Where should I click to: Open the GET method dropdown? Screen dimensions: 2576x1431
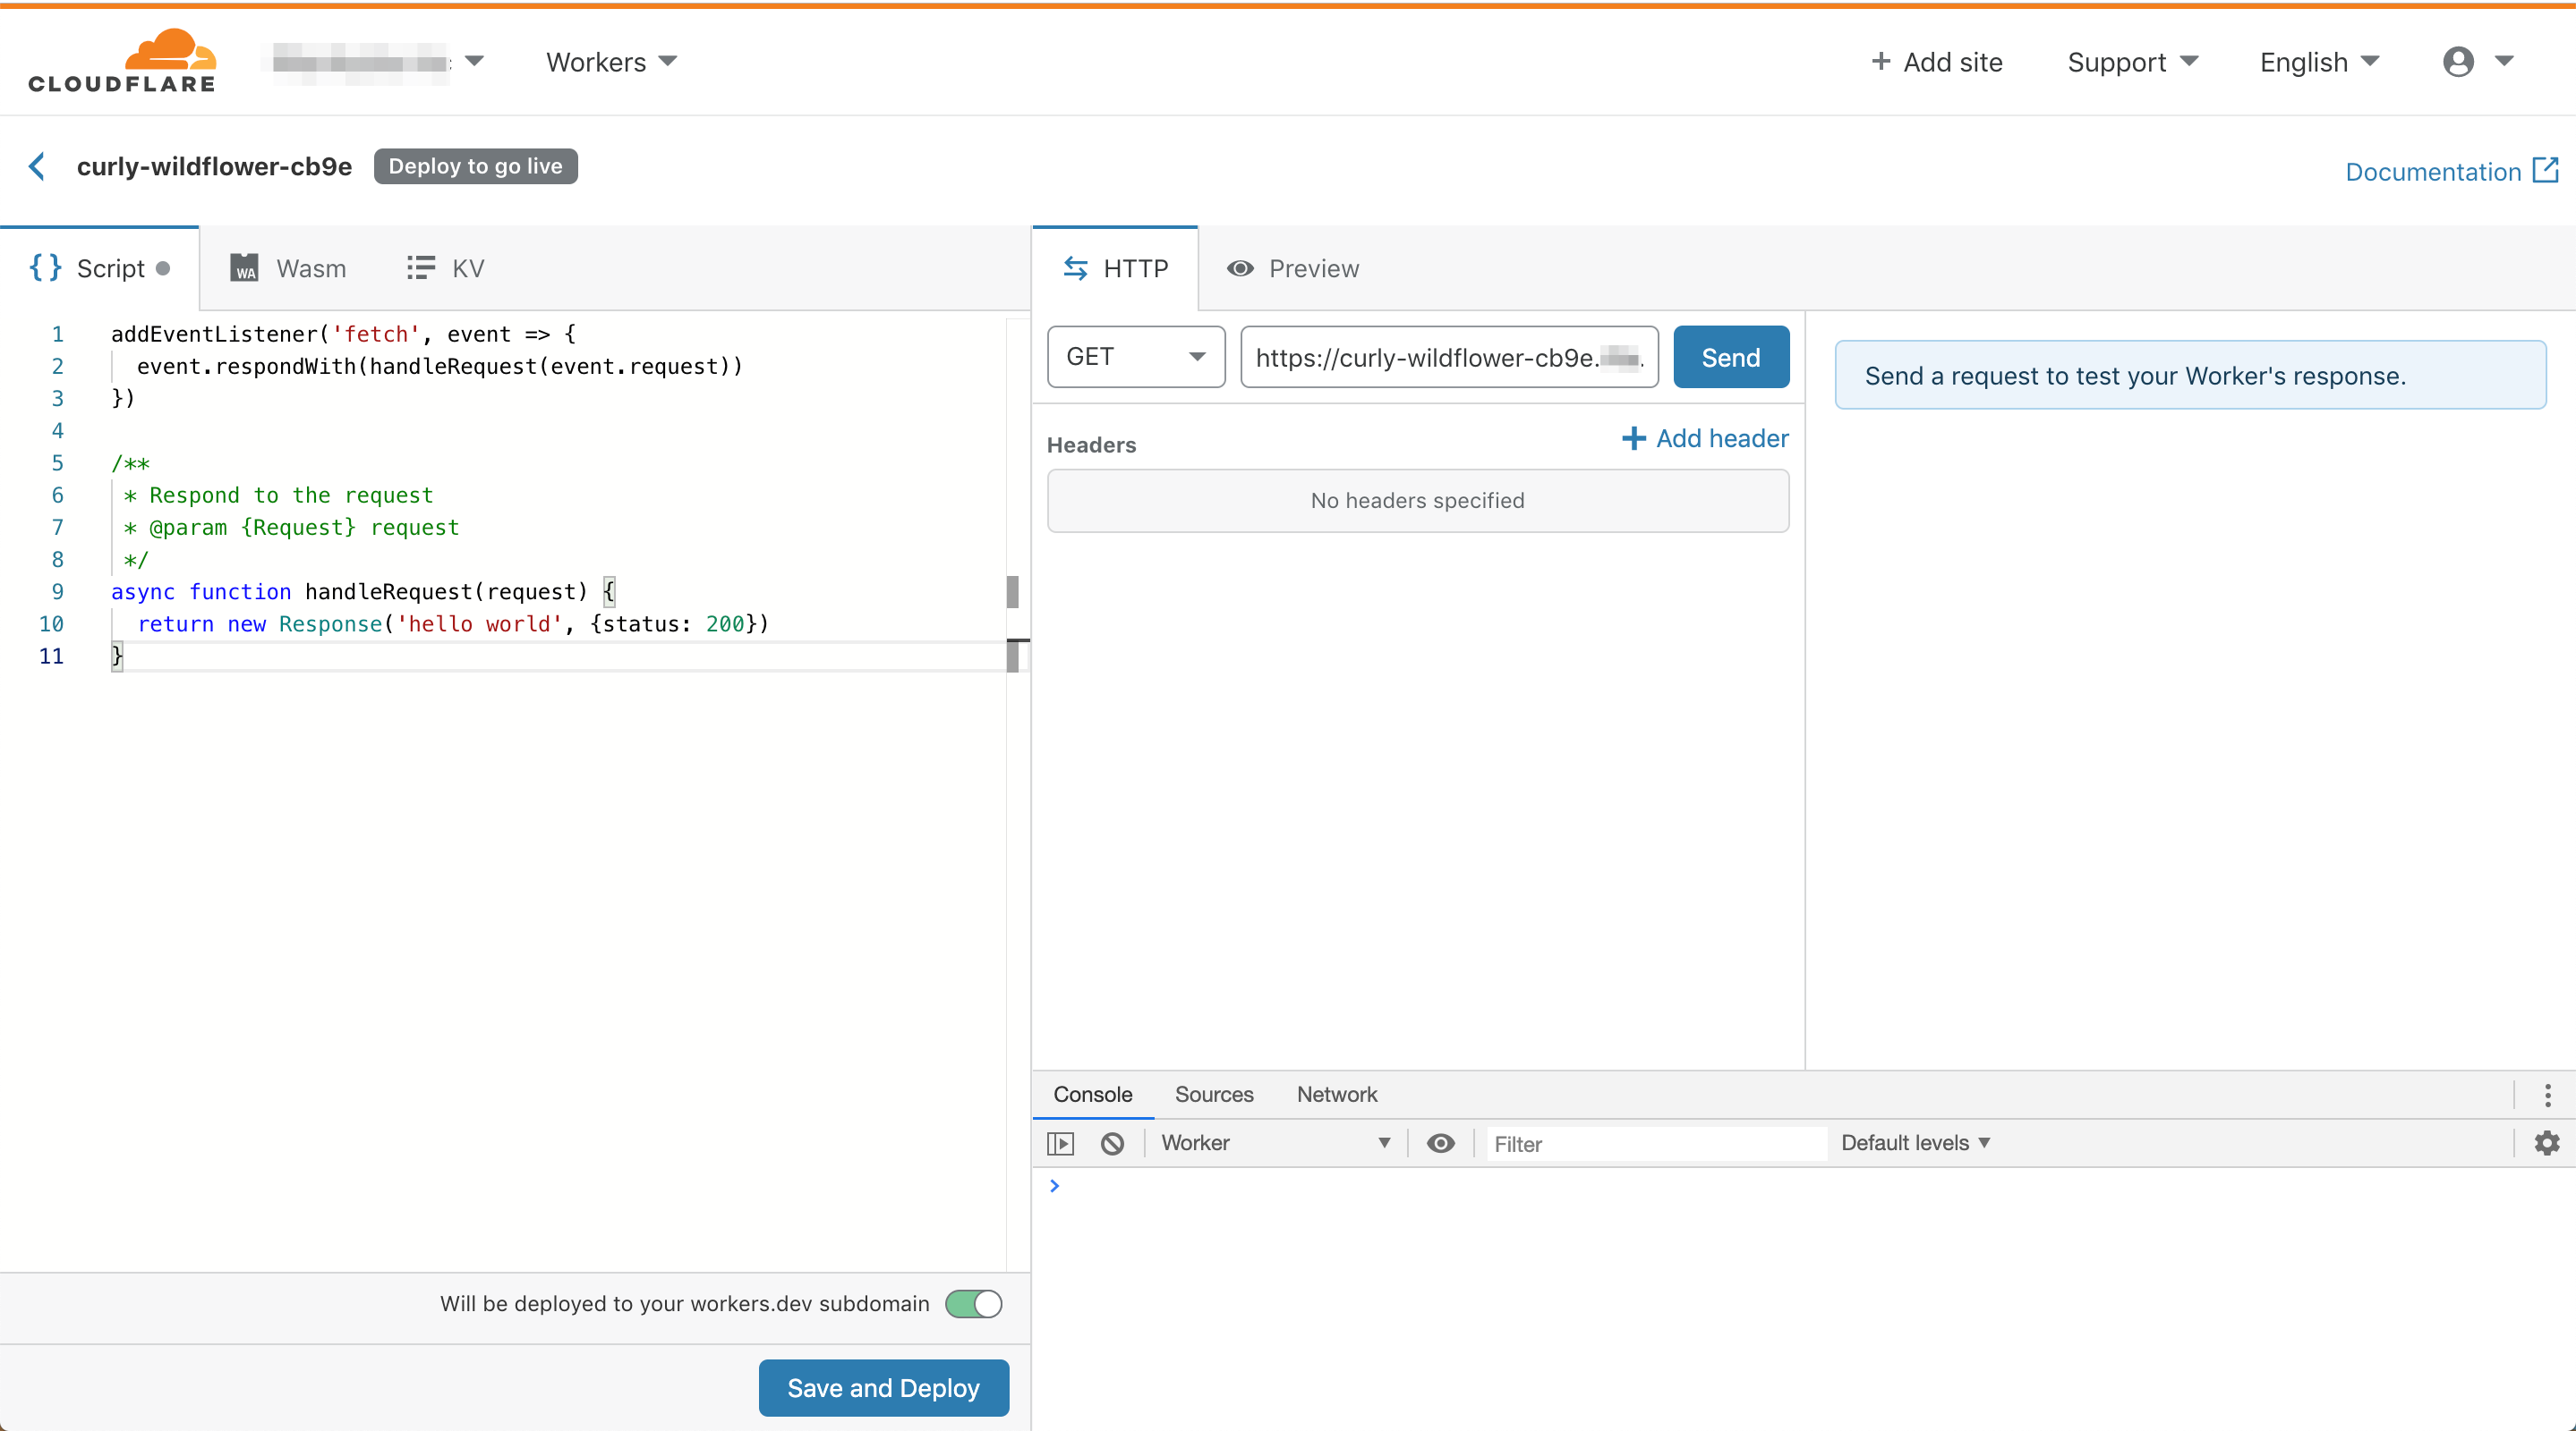(x=1135, y=357)
